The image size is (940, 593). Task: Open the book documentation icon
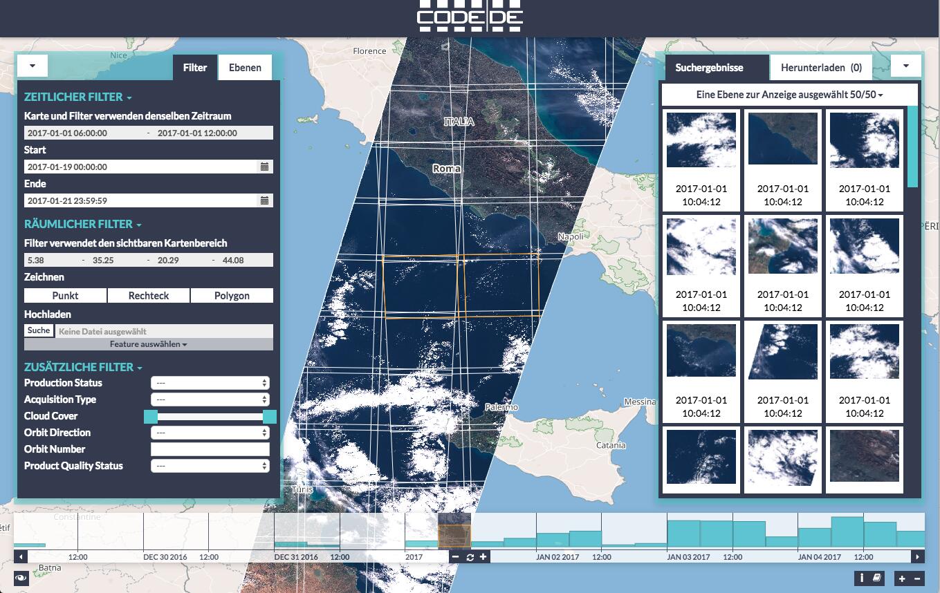(x=876, y=578)
